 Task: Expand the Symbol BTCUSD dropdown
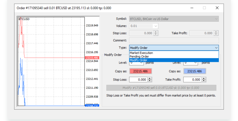(x=216, y=19)
